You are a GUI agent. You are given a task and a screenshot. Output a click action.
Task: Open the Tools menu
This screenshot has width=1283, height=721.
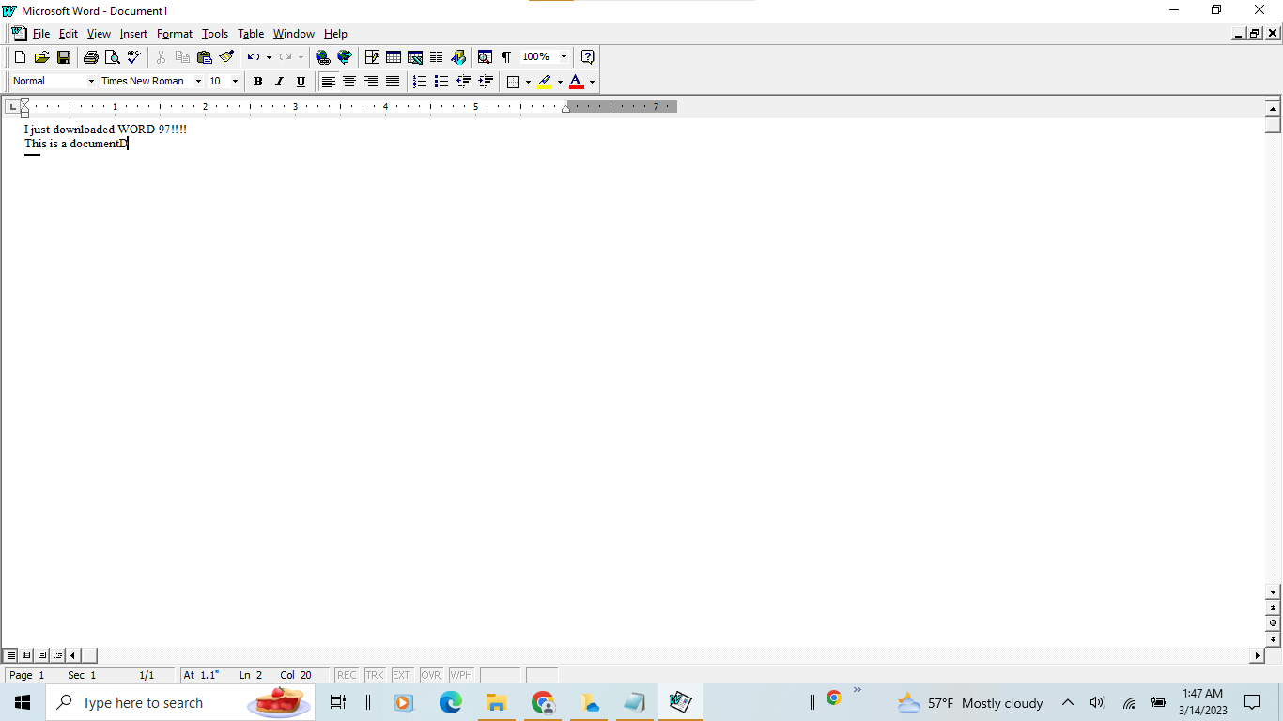coord(214,33)
